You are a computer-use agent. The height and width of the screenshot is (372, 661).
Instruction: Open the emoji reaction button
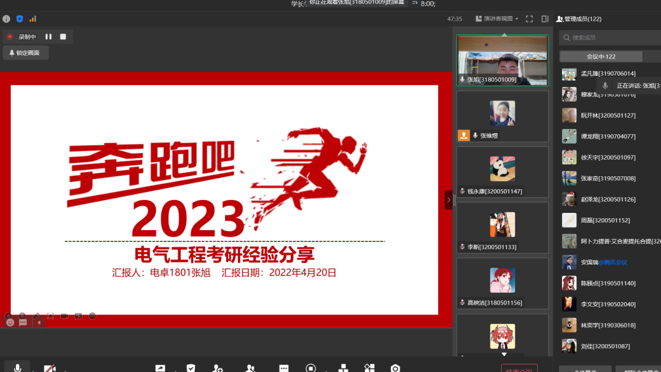coord(10,323)
